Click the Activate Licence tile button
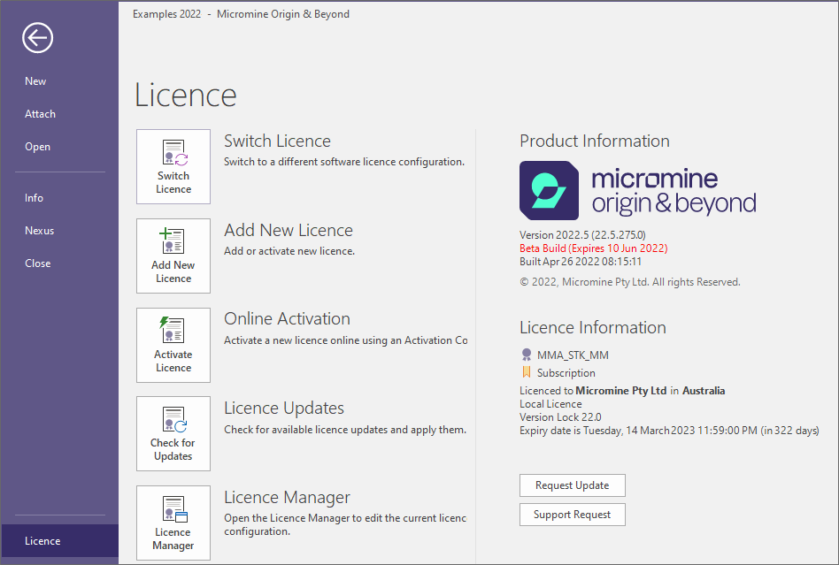839x565 pixels. tap(173, 345)
